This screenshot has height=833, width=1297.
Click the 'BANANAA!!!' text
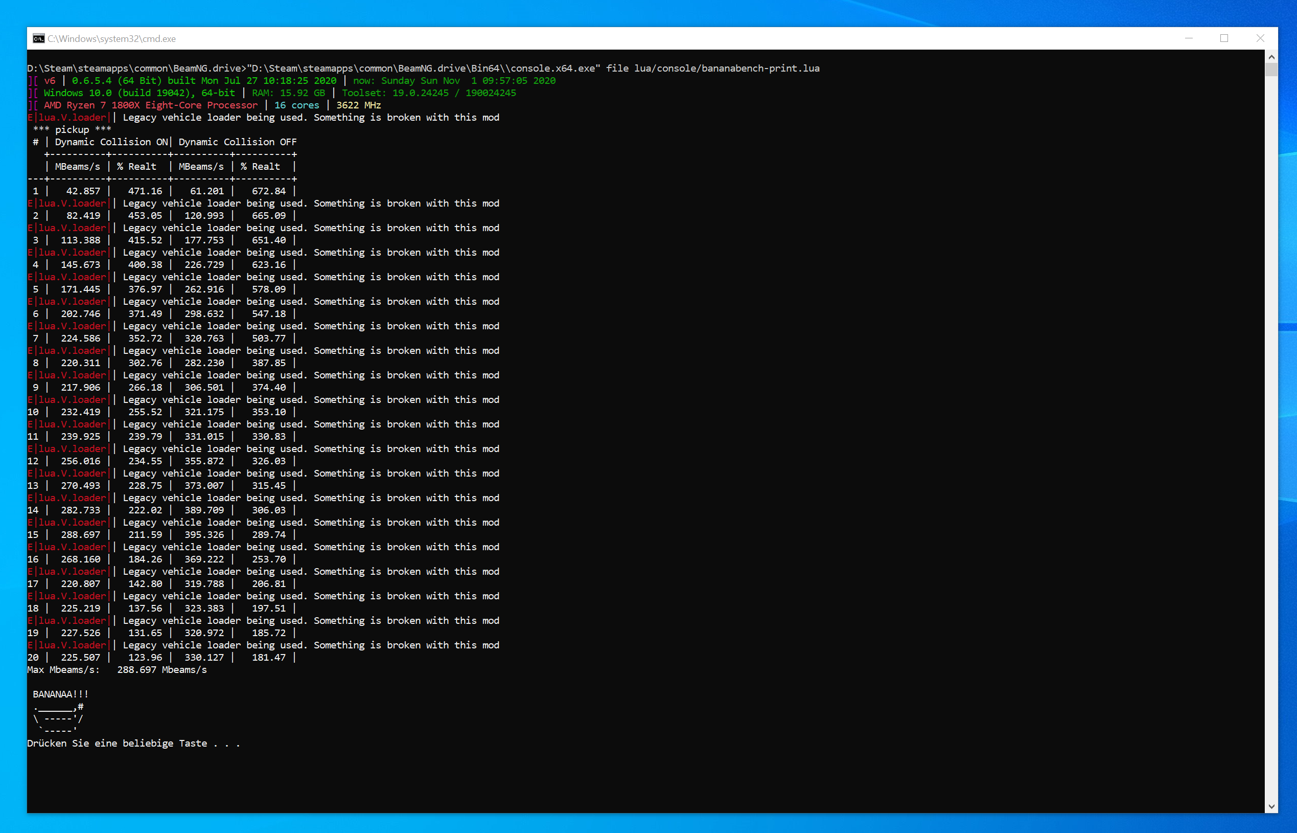click(60, 694)
